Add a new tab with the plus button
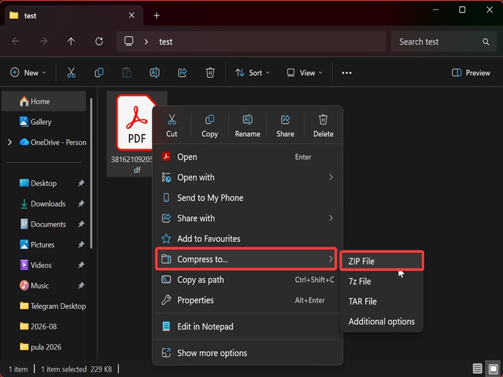503x377 pixels. [x=157, y=15]
